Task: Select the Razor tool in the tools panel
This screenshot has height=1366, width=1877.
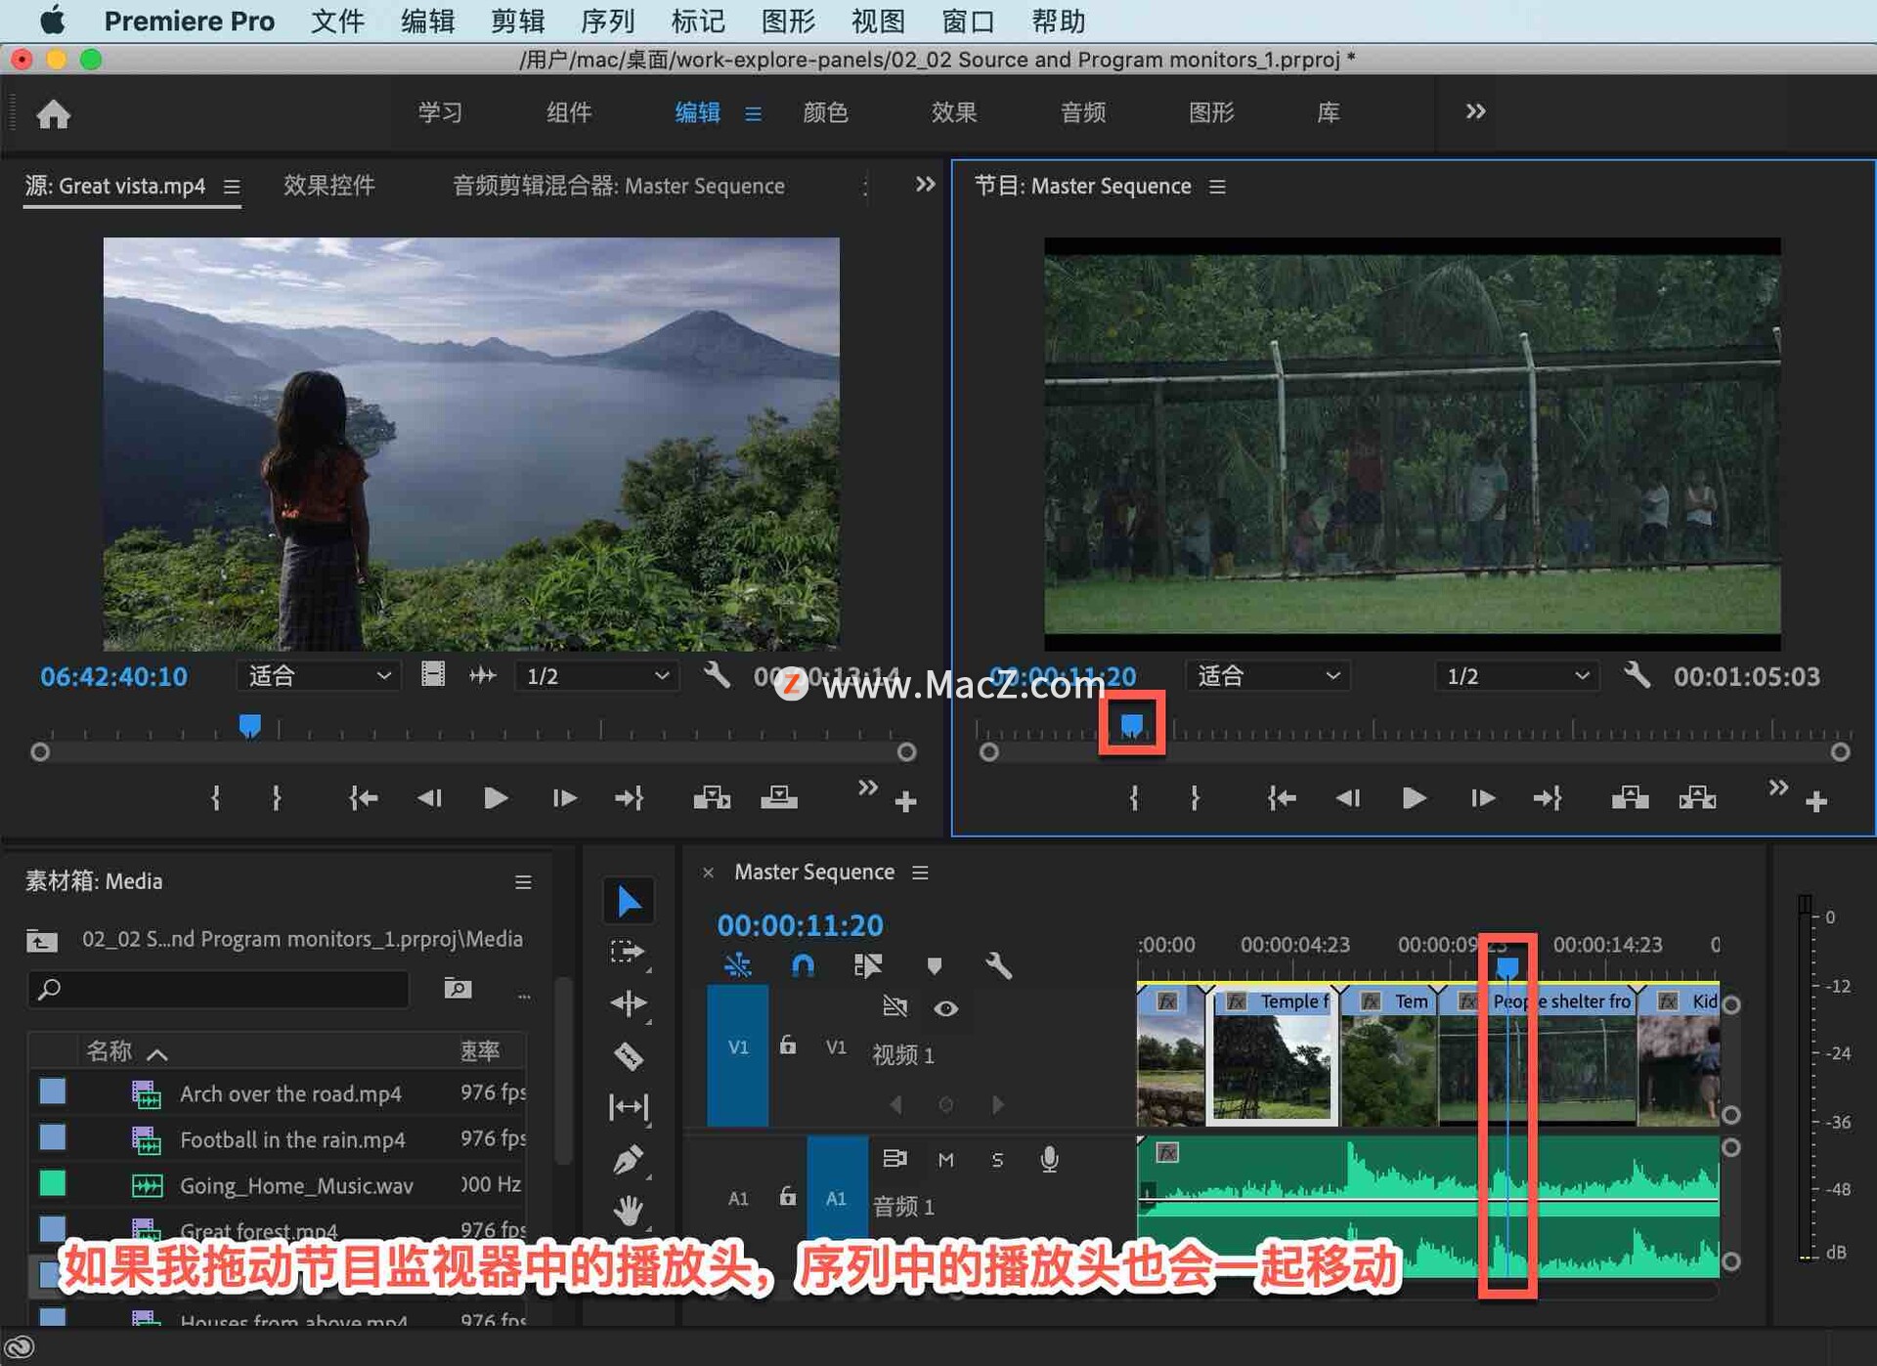Action: pos(628,1056)
